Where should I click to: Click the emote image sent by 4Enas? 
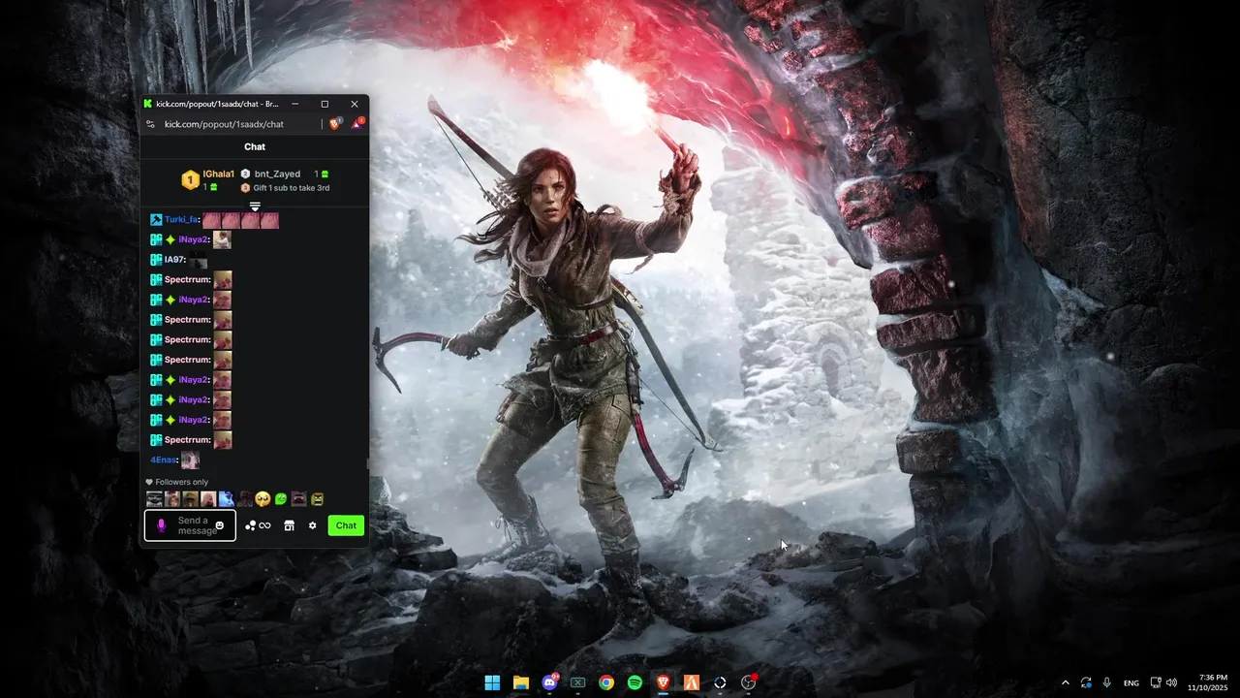(x=190, y=460)
